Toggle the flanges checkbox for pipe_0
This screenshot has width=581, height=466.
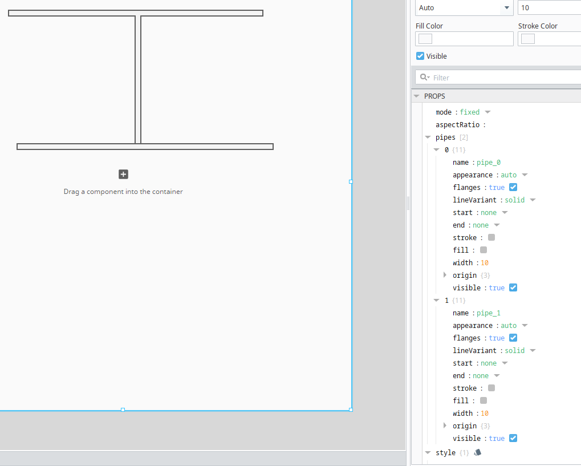tap(513, 187)
